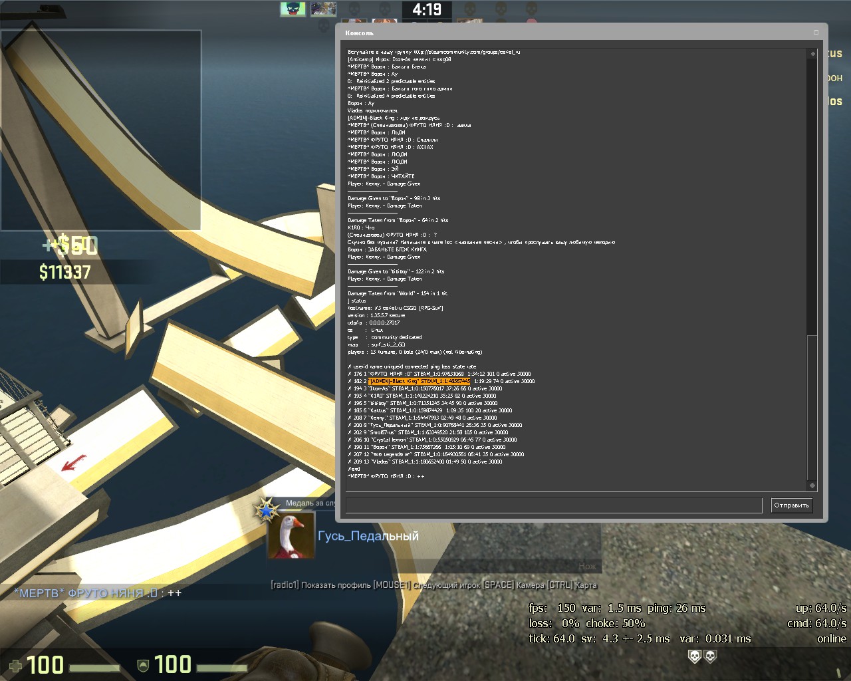Click the left skull kill icon
This screenshot has height=681, width=851.
click(x=694, y=656)
